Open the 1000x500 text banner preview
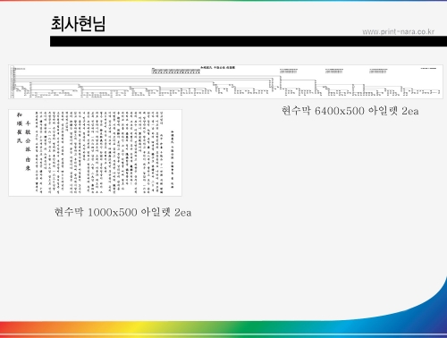Image resolution: width=447 pixels, height=338 pixels. point(95,153)
